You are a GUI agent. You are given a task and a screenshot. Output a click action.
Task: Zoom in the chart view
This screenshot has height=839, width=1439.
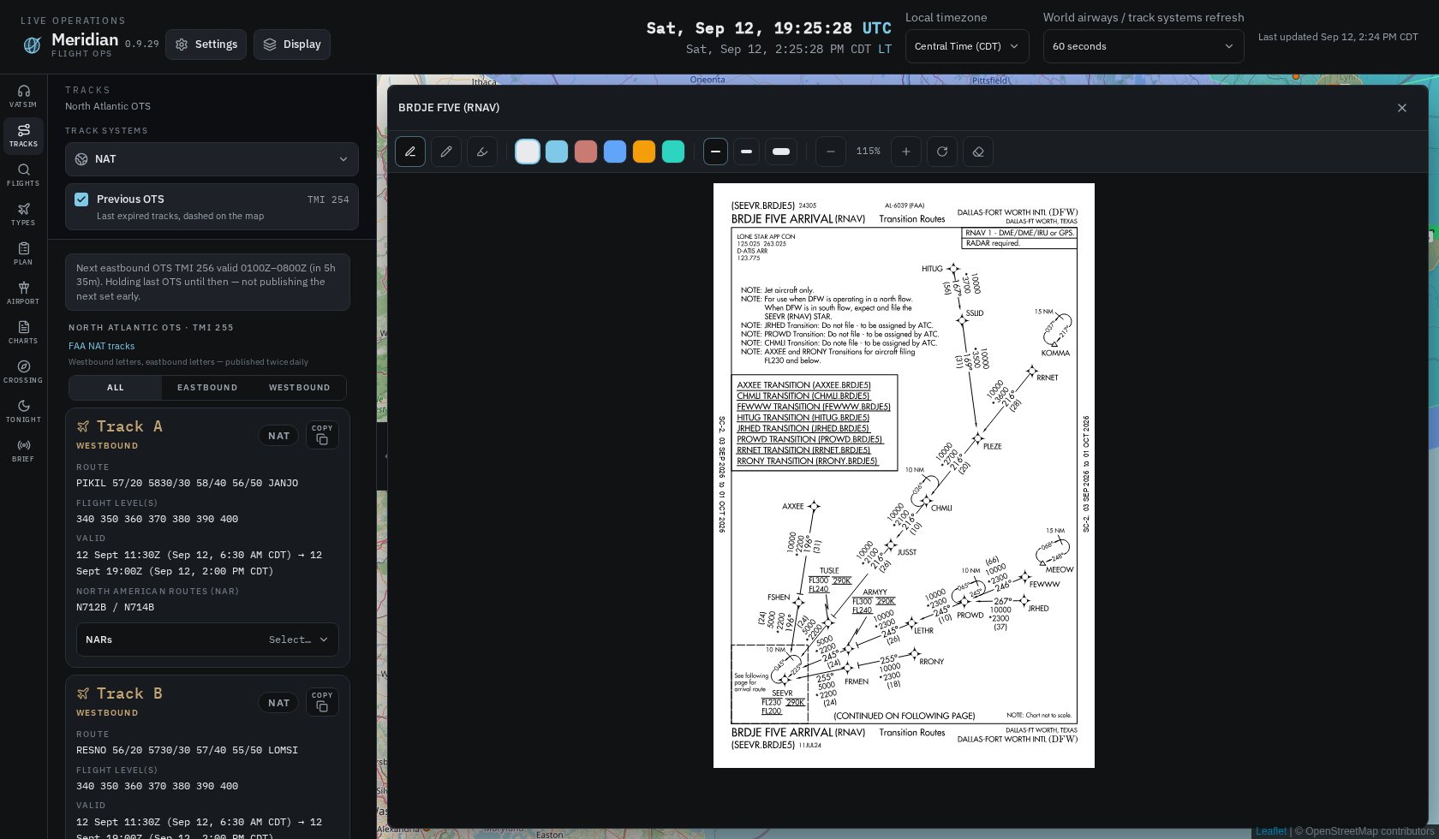(906, 152)
